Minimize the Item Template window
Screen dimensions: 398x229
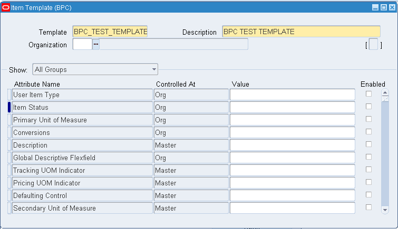[375, 8]
